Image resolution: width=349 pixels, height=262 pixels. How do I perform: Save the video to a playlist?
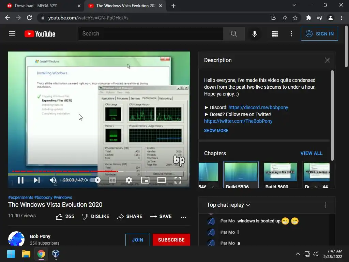pos(161,217)
